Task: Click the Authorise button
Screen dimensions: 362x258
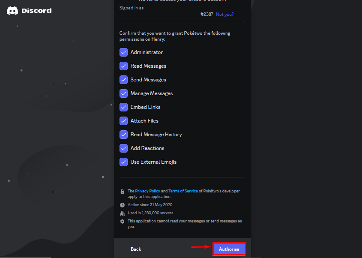Action: [x=229, y=249]
